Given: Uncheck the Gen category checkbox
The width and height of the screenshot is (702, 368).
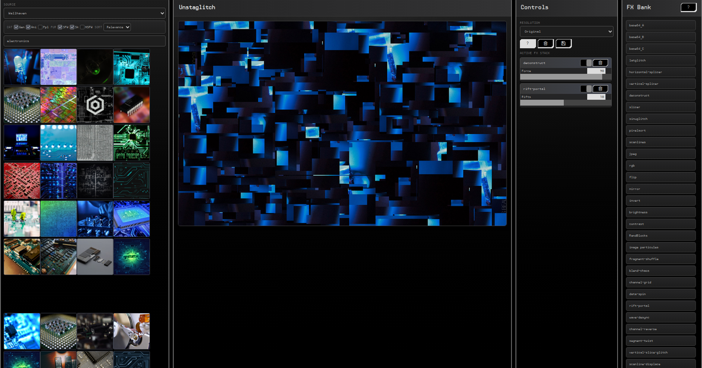Looking at the screenshot, I should point(16,27).
